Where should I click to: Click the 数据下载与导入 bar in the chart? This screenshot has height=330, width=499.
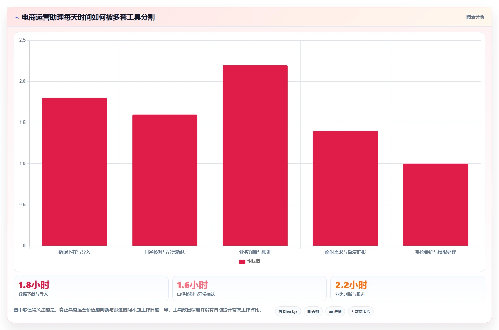(75, 172)
